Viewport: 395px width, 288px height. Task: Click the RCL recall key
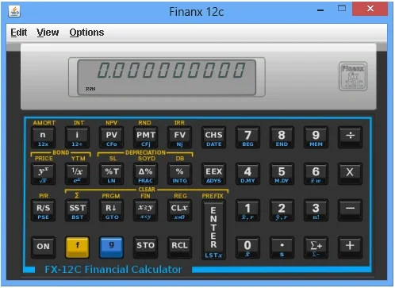point(179,248)
